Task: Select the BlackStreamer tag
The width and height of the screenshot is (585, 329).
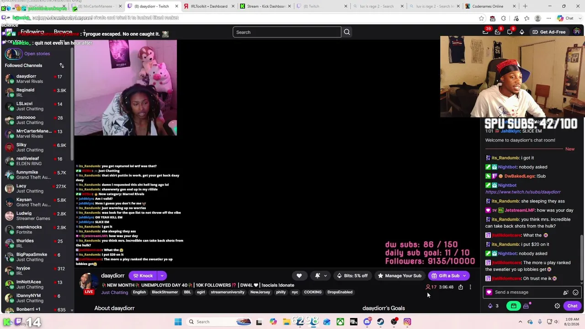Action: coord(165,292)
